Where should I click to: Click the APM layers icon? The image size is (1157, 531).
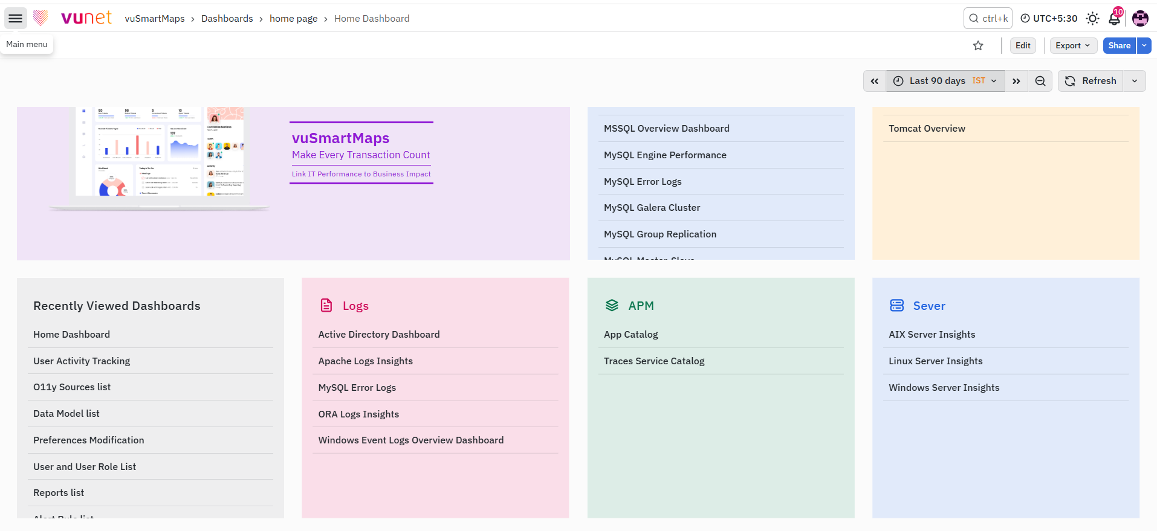tap(612, 306)
